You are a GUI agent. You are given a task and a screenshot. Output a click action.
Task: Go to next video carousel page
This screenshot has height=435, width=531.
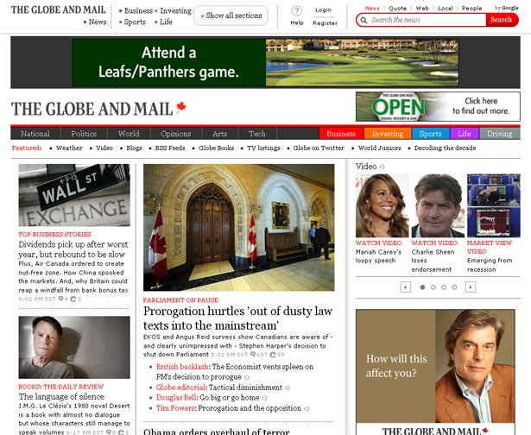470,287
